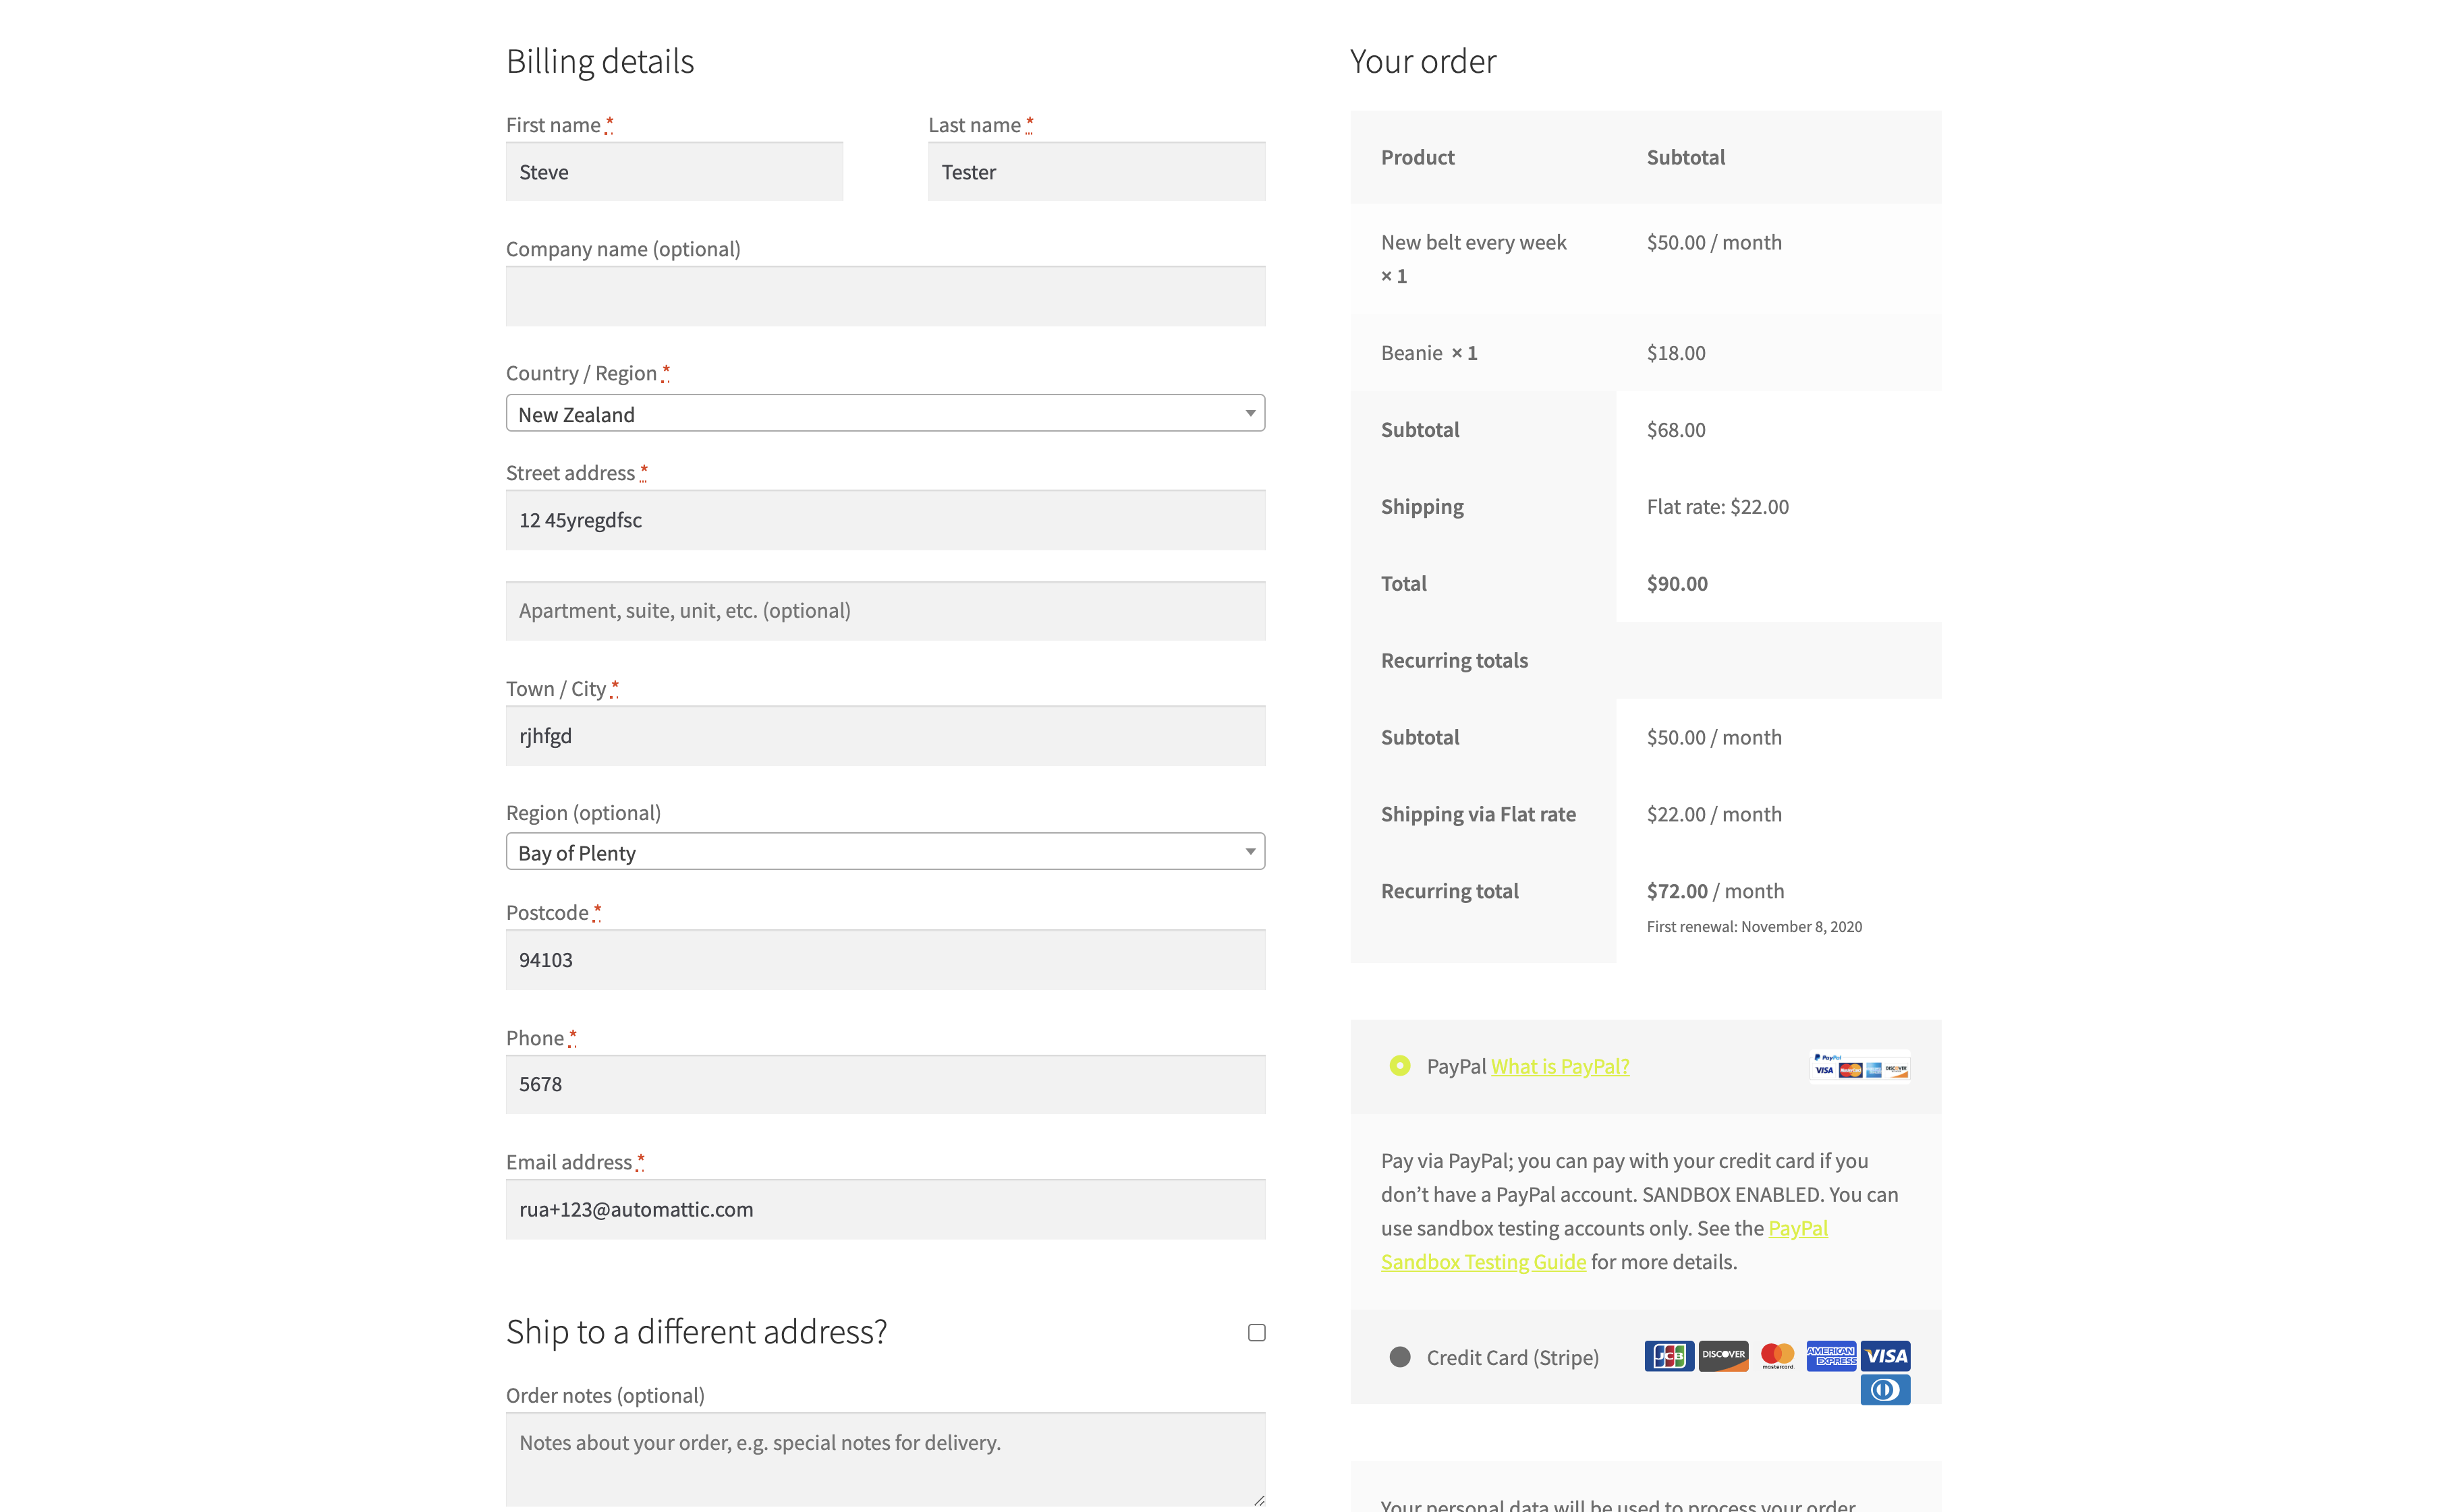Click the Mastercard icon next to Credit Card
Screen dimensions: 2437x1512
[x=1778, y=1357]
